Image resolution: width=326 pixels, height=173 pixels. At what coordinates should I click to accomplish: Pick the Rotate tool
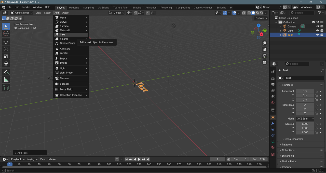click(x=6, y=49)
